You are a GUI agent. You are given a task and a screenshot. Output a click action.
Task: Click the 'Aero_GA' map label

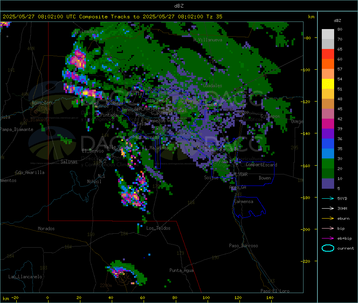pyautogui.click(x=237, y=187)
